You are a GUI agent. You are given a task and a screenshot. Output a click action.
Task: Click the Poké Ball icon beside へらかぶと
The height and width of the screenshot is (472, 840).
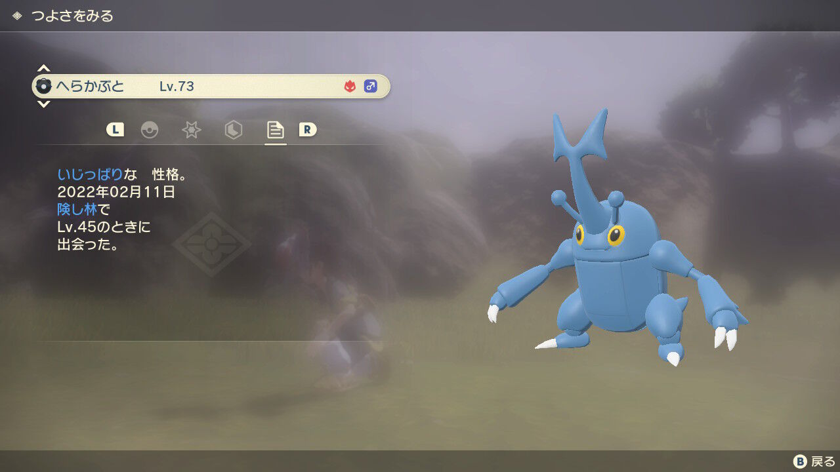[x=44, y=86]
